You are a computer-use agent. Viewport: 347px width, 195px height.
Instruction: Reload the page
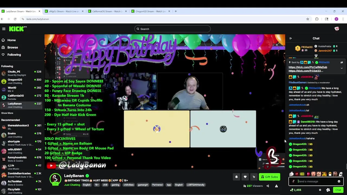[15, 19]
